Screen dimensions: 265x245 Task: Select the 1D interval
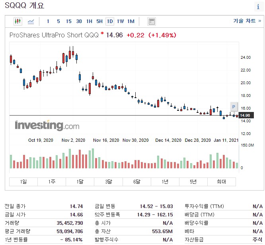pos(110,21)
